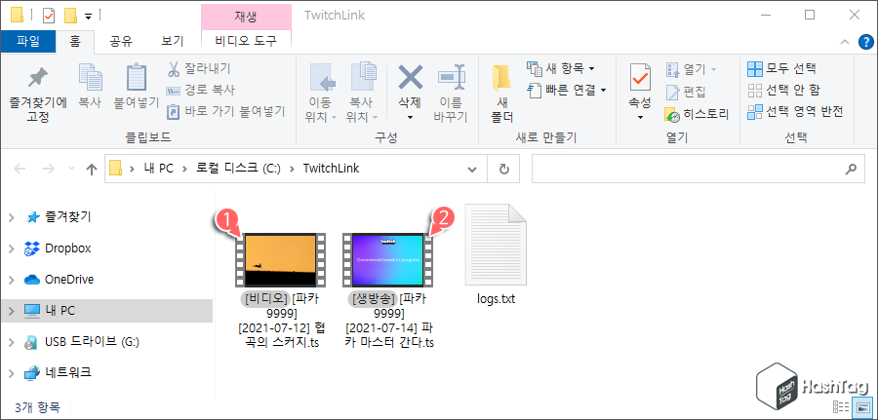The width and height of the screenshot is (878, 420).
Task: Switch to the 홈 (Home) ribbon tab
Action: click(x=75, y=41)
